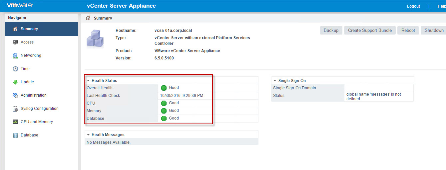Open Syslog Configuration in the Navigator
Viewport: 446px width, 170px height.
click(x=39, y=109)
